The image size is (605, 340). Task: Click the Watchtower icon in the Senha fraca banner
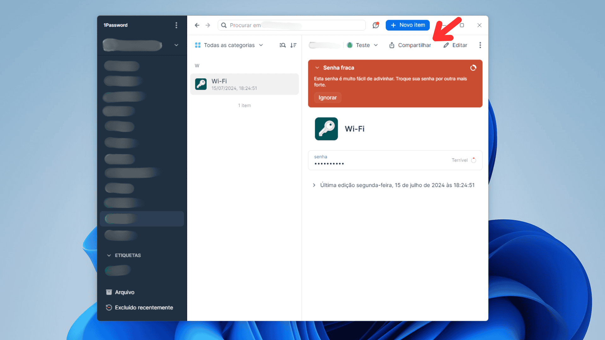(473, 68)
